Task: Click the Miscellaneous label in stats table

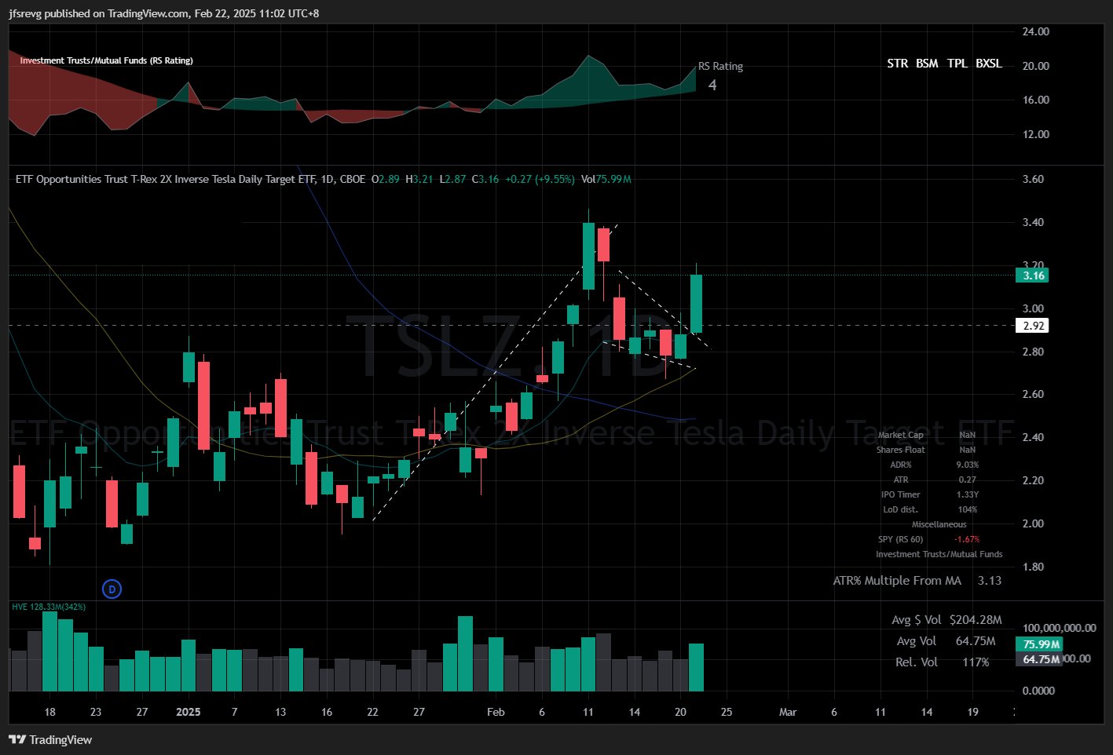Action: tap(939, 524)
